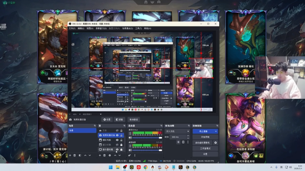Open advanced audio properties gear in mixer

[x=130, y=155]
